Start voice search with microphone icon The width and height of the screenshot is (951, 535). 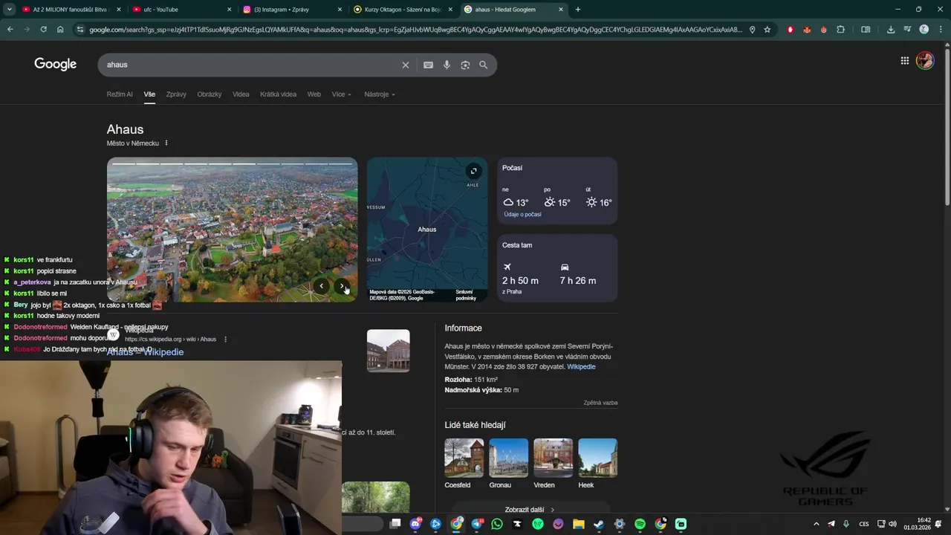[447, 65]
